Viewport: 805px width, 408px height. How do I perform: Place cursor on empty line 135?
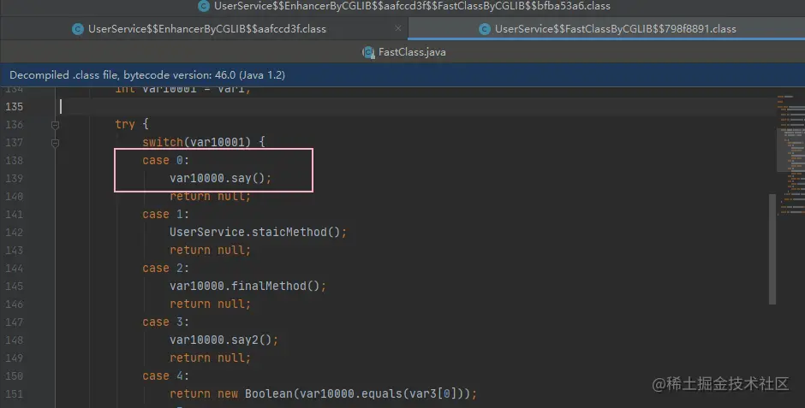(416, 107)
